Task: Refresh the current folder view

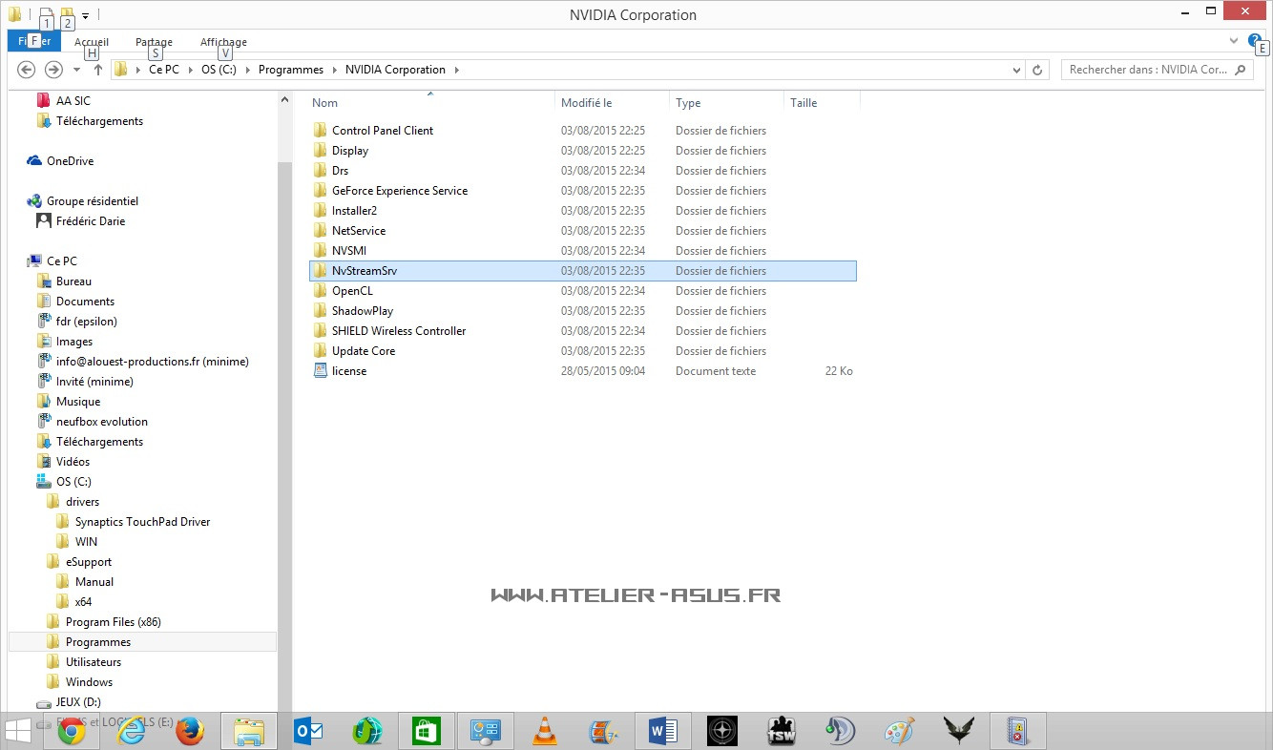Action: click(1038, 70)
